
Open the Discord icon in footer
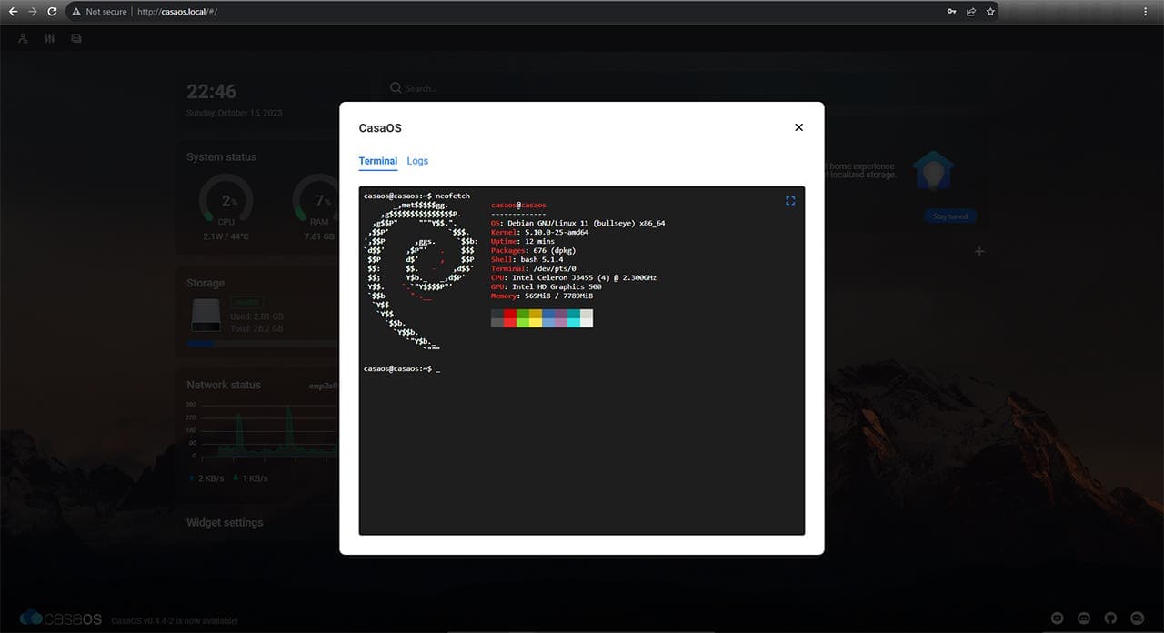point(1083,618)
